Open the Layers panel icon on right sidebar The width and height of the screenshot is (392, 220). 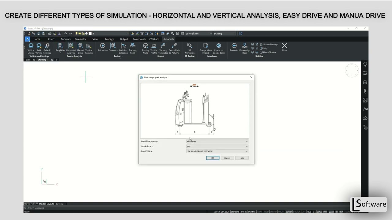pyautogui.click(x=365, y=82)
